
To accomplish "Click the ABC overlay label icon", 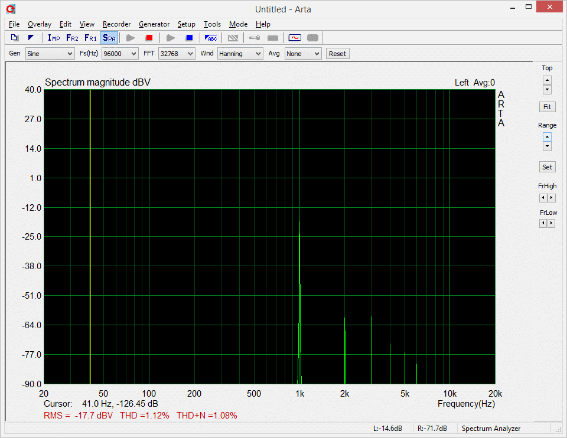I will (x=211, y=38).
